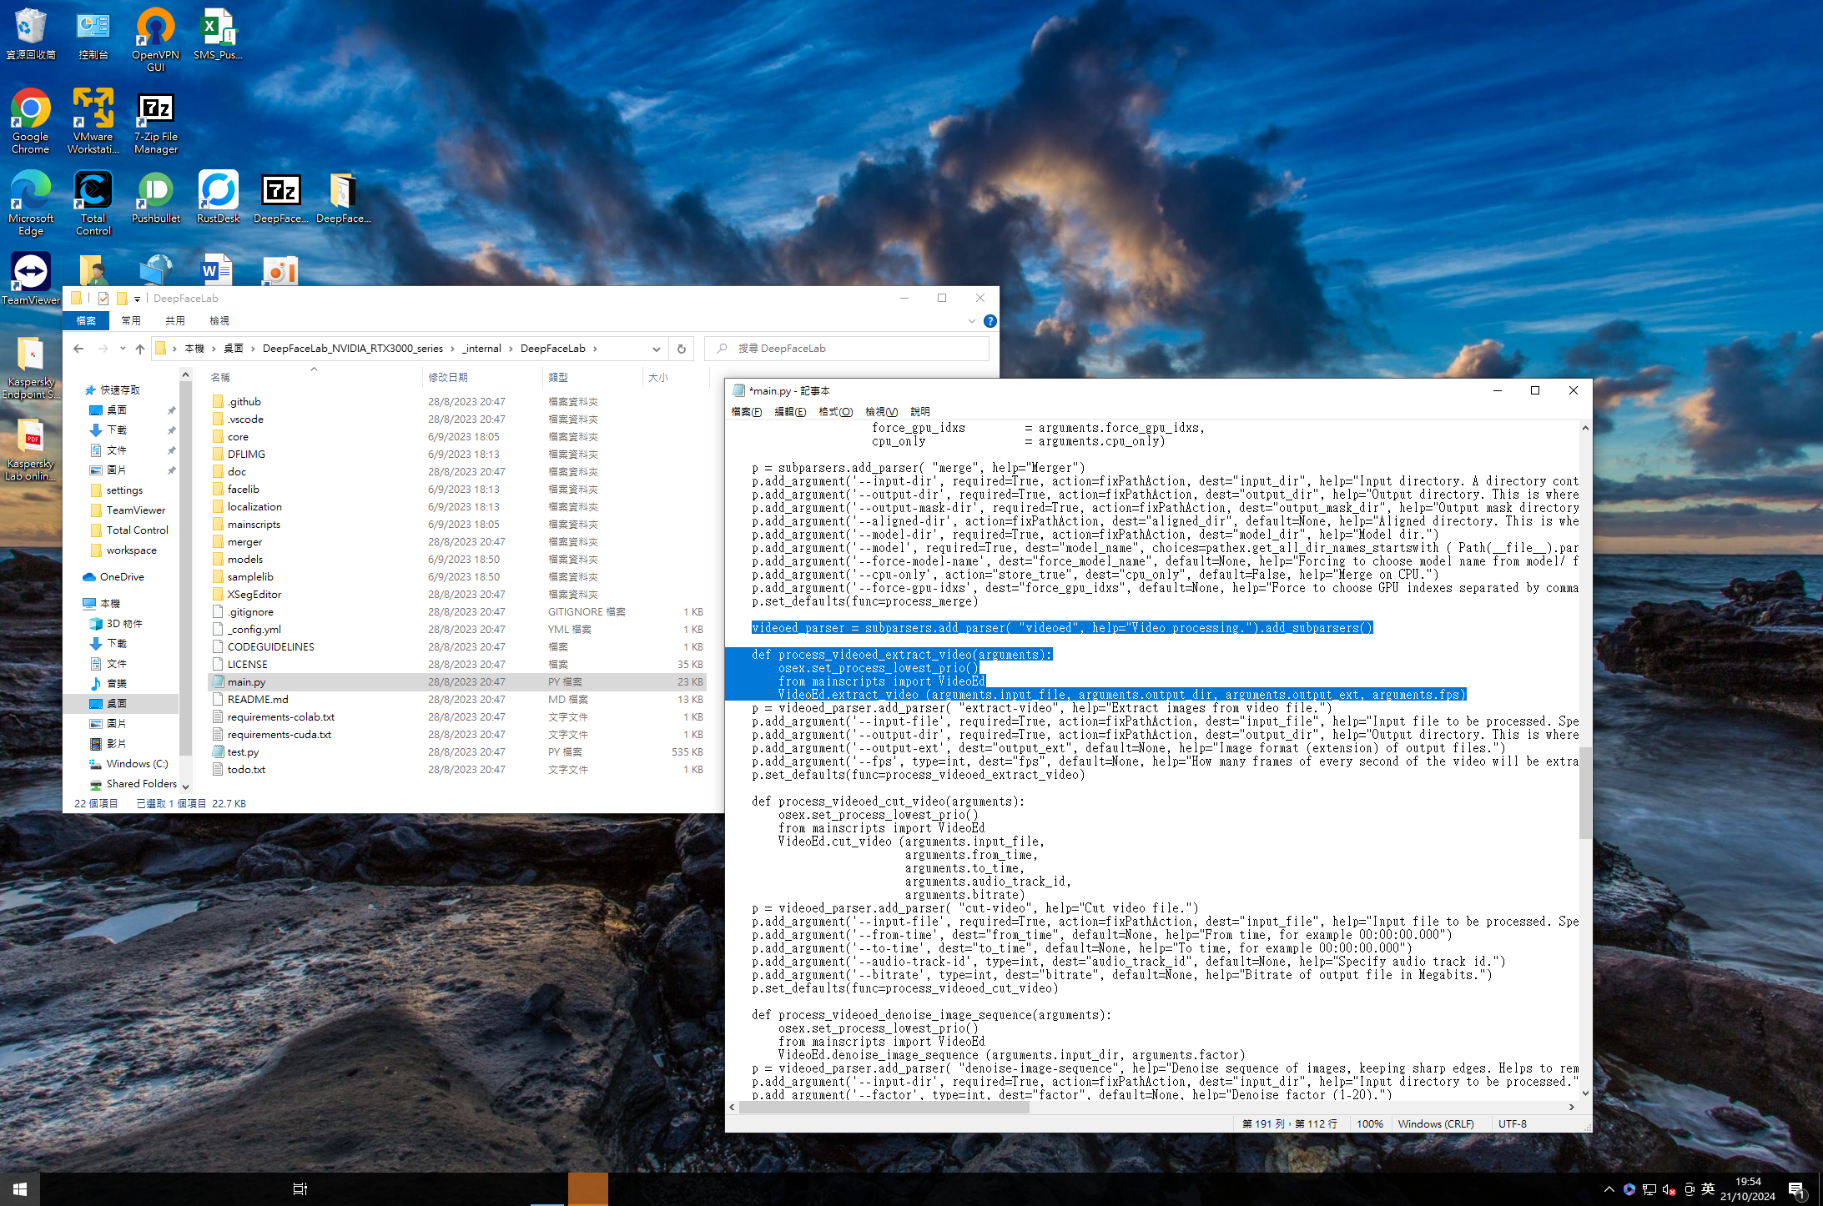Select requirements-cuda.txt file
Screen dimensions: 1823x1206
coord(456,735)
